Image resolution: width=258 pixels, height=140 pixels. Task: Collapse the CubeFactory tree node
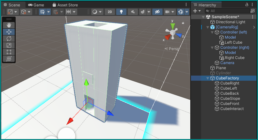point(208,78)
